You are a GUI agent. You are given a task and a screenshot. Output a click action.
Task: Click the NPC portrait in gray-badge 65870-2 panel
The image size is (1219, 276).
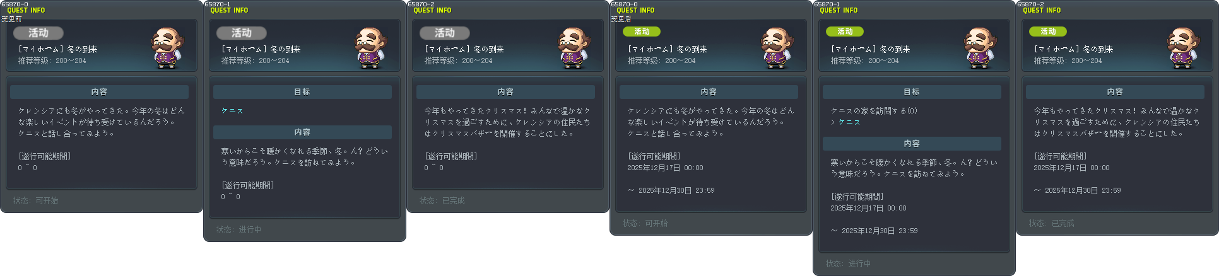click(x=574, y=48)
